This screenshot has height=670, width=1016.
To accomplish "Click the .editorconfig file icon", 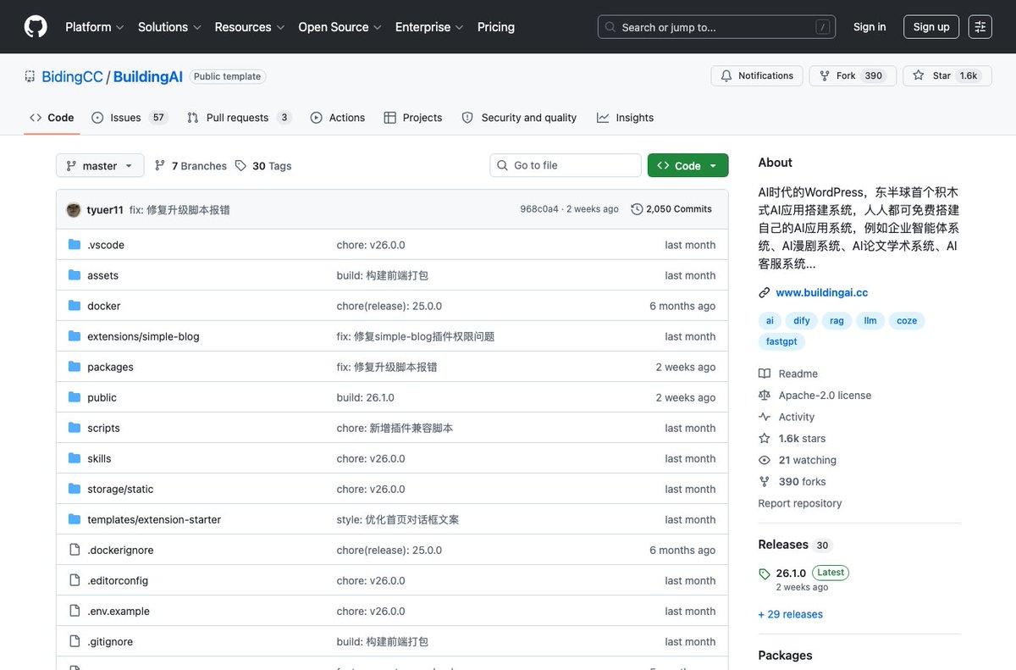I will click(x=74, y=580).
